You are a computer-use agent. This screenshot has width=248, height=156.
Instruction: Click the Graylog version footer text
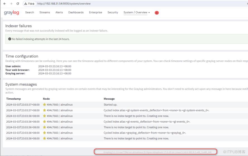[157, 152]
